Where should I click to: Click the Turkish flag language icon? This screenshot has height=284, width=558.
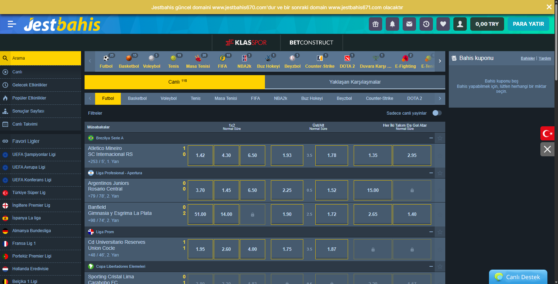click(547, 133)
